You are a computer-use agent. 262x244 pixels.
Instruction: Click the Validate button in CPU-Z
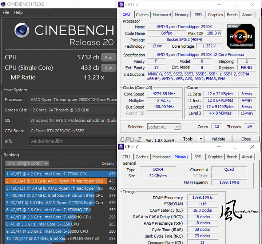click(x=218, y=139)
